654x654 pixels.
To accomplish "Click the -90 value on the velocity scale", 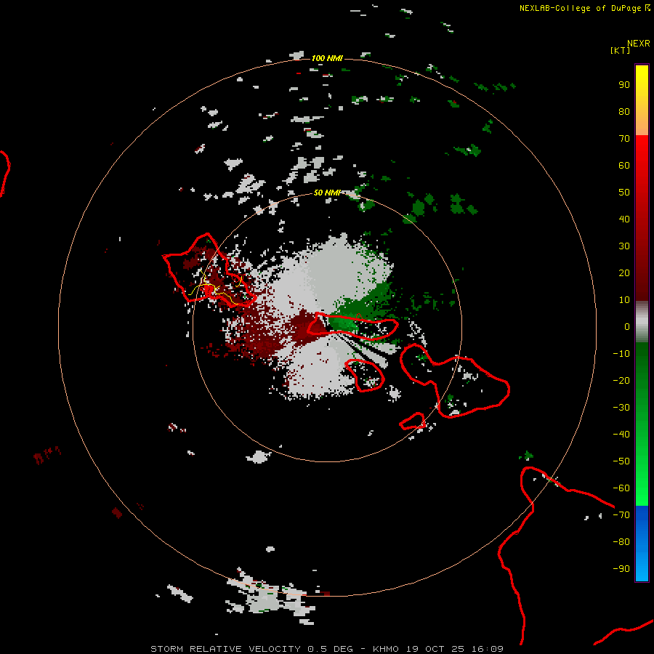I will (621, 568).
